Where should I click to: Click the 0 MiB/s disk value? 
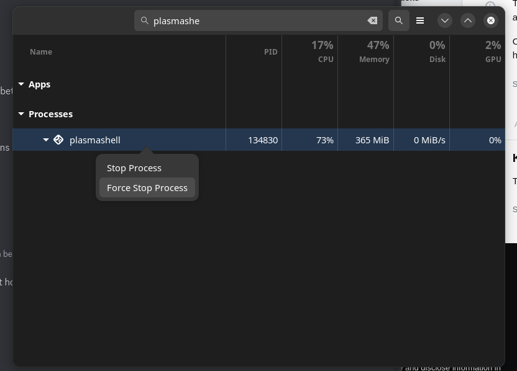click(x=429, y=140)
